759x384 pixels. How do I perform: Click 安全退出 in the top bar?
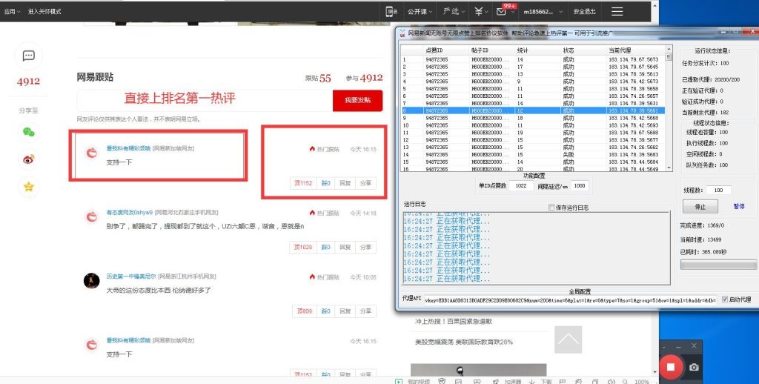click(584, 12)
